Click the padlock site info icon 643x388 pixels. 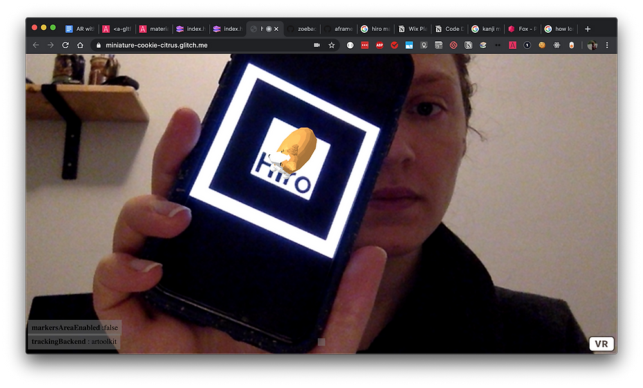click(x=98, y=45)
